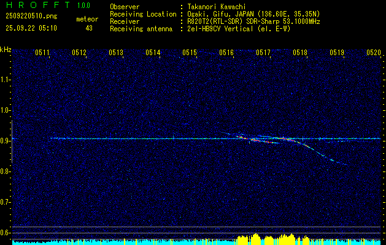Click the 0.7 kHz axis label
This screenshot has width=386, height=245.
[4, 202]
